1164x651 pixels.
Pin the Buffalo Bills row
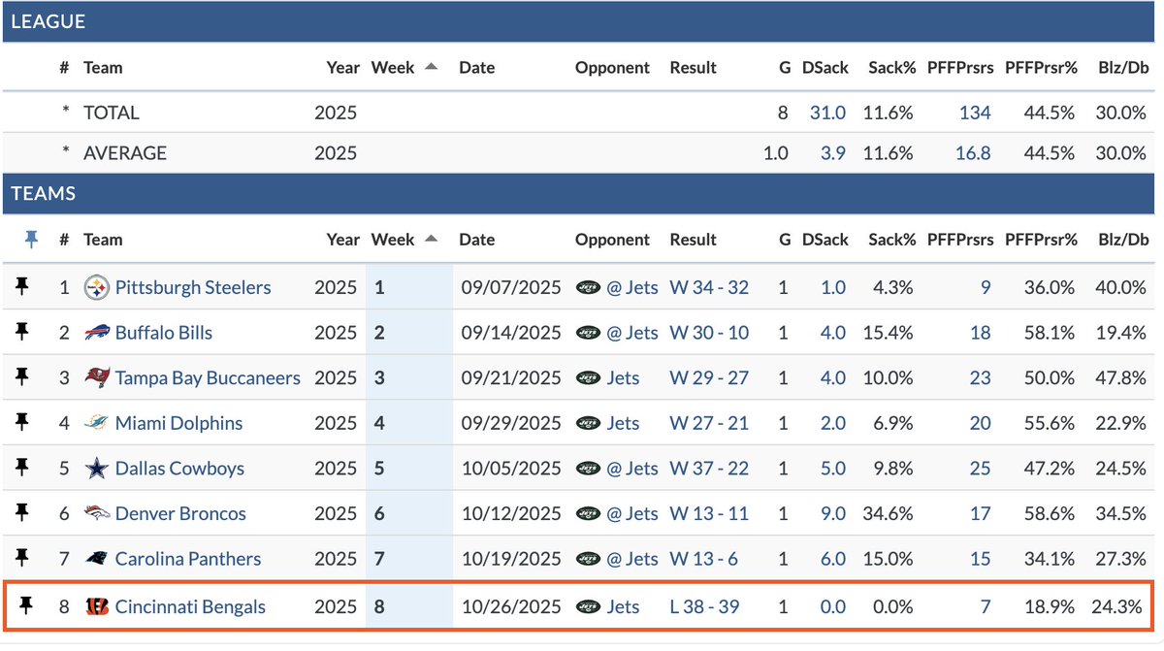pos(24,332)
